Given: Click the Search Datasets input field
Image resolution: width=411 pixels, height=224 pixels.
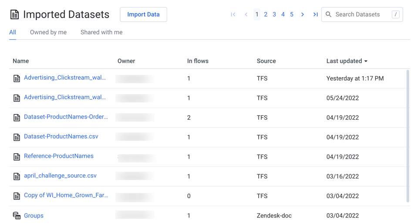Looking at the screenshot, I should click(361, 14).
